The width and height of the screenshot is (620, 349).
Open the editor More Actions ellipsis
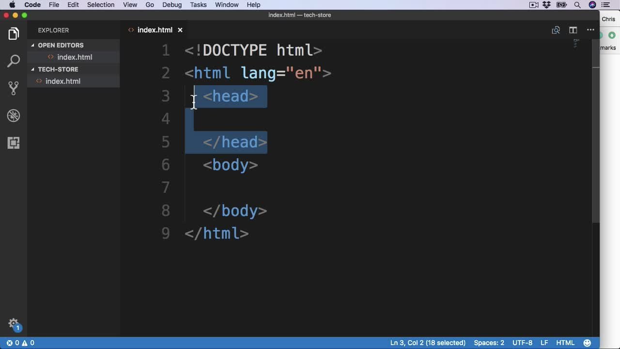pyautogui.click(x=590, y=30)
